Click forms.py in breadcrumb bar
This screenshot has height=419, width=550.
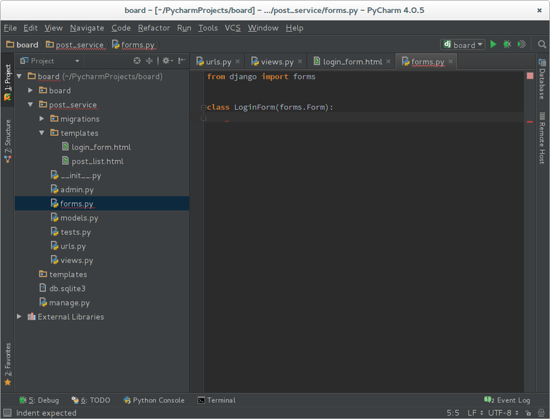pos(134,45)
